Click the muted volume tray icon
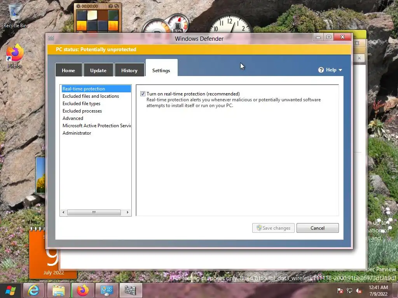This screenshot has width=398, height=298. [x=359, y=291]
